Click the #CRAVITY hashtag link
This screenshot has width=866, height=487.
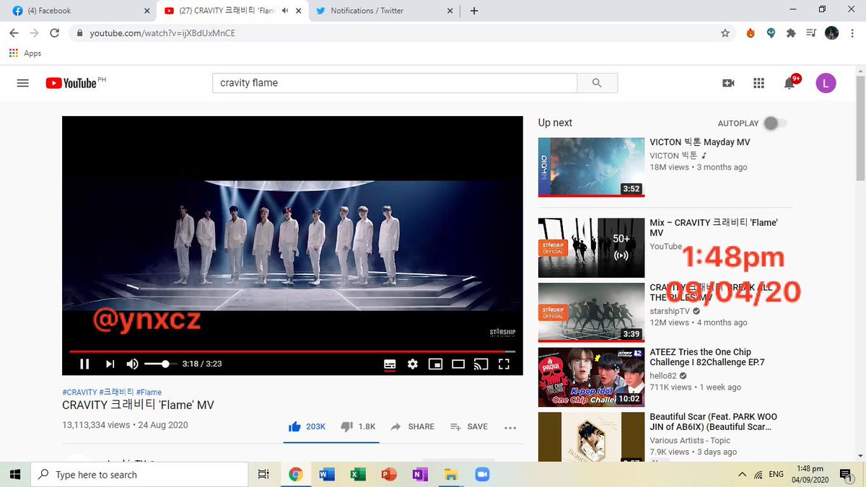(79, 392)
